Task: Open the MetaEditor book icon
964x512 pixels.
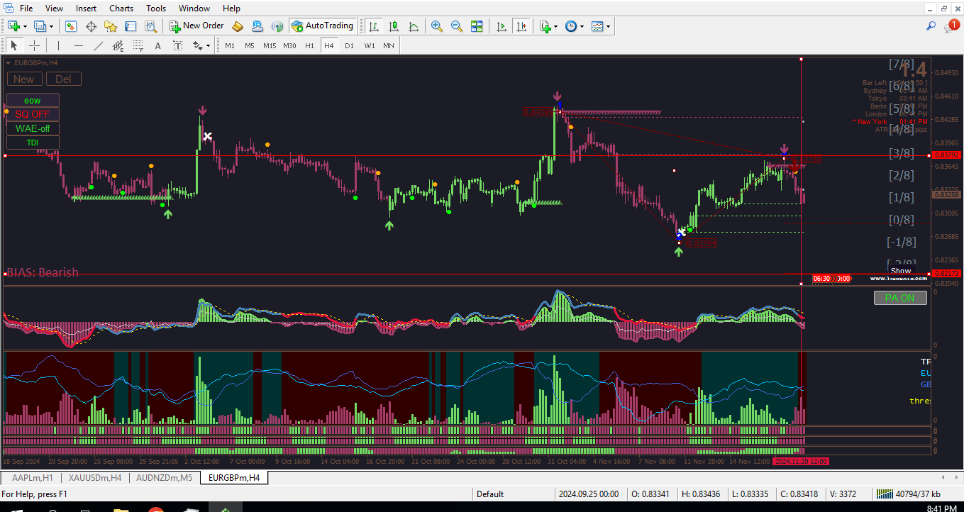Action: (238, 26)
